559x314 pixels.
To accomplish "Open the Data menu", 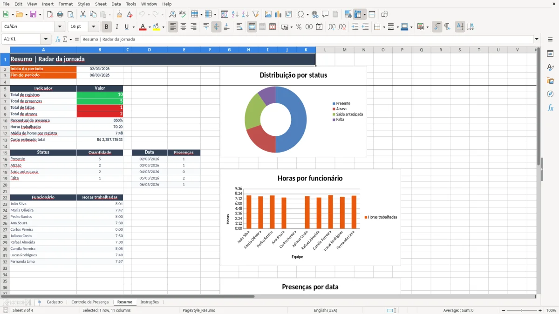I will 116,4.
